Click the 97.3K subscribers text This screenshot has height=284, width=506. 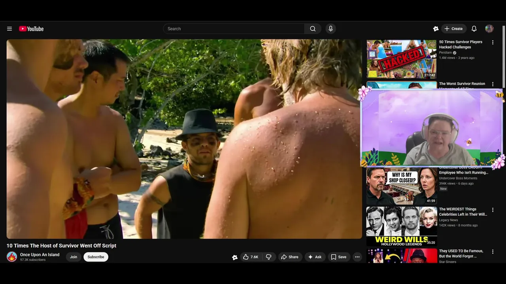point(33,260)
